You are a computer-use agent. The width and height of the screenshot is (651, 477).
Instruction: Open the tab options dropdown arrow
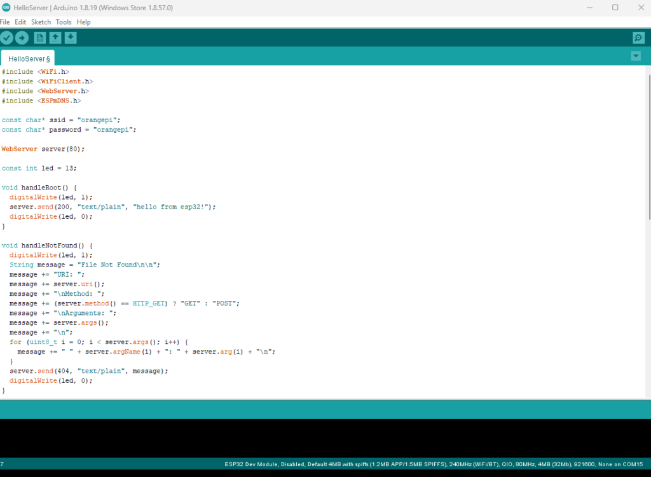(x=636, y=56)
